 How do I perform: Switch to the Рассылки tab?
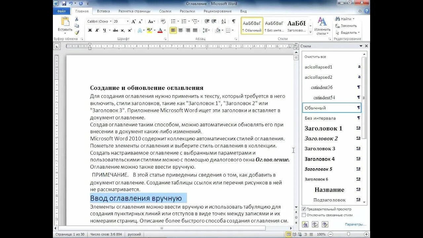coord(187,11)
